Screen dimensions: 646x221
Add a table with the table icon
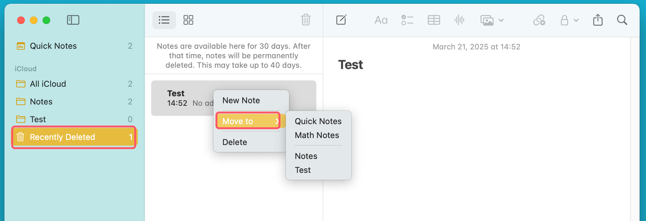(434, 20)
